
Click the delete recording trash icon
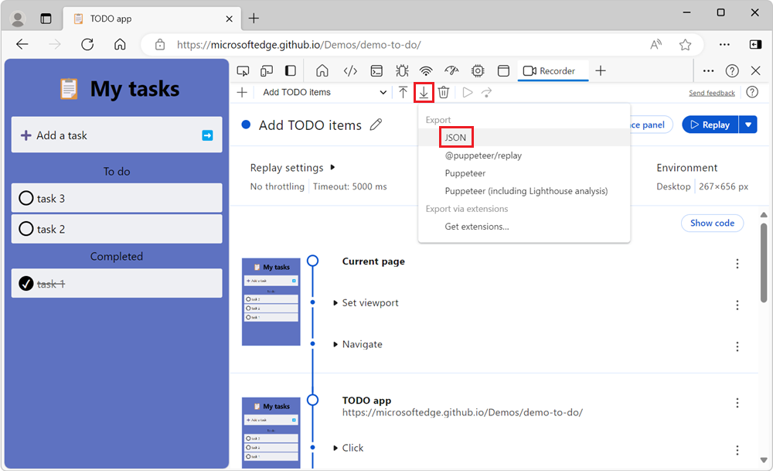click(444, 92)
